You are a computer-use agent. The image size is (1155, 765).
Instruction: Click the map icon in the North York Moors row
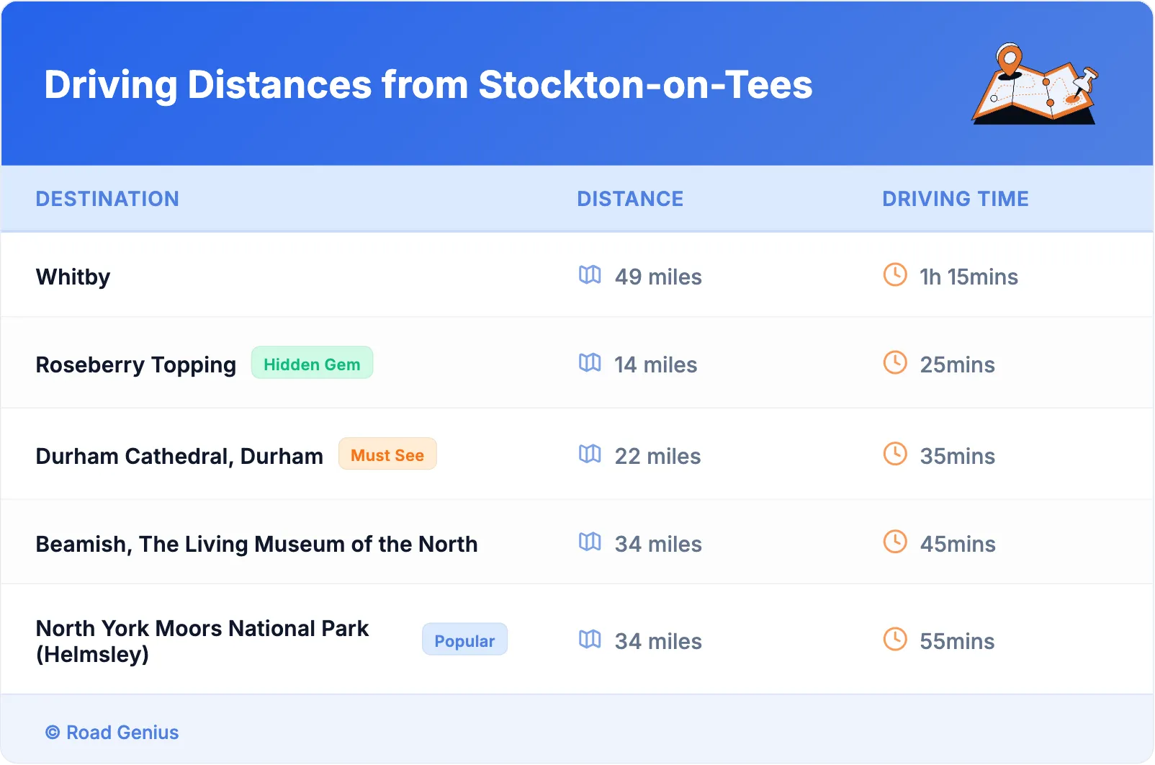590,640
